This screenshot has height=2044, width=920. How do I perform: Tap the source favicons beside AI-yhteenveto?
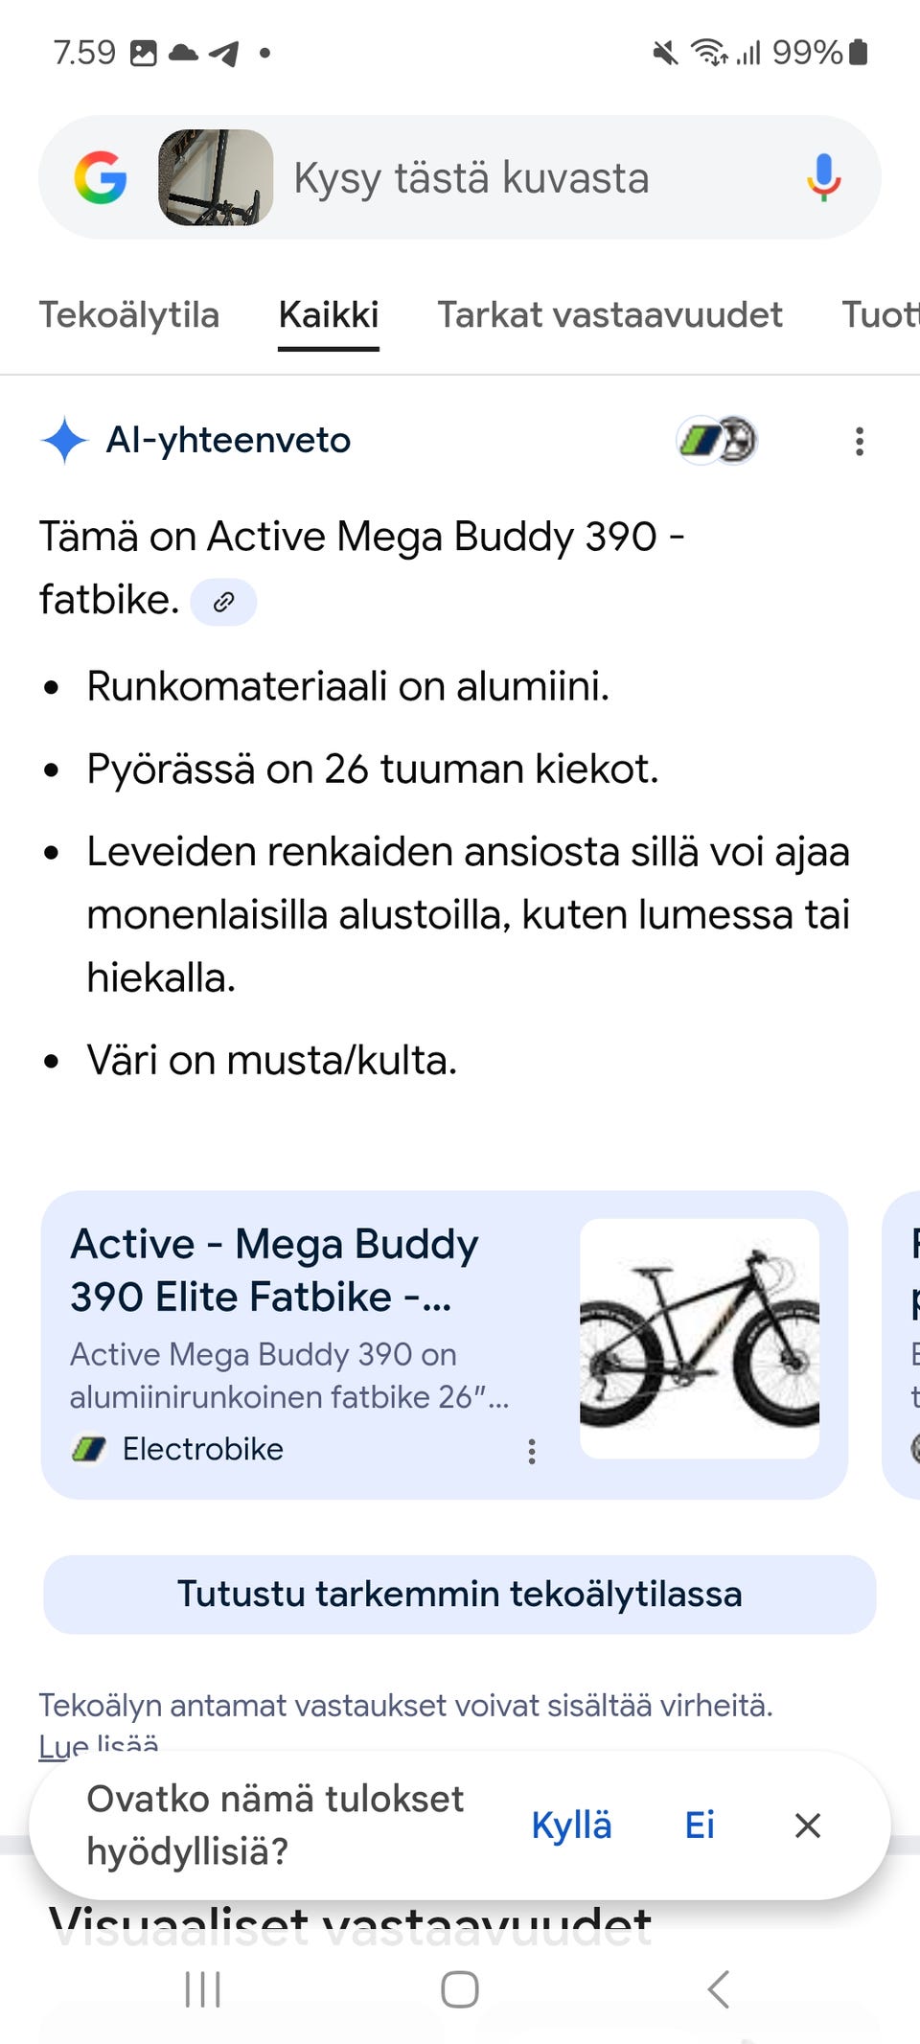click(715, 440)
